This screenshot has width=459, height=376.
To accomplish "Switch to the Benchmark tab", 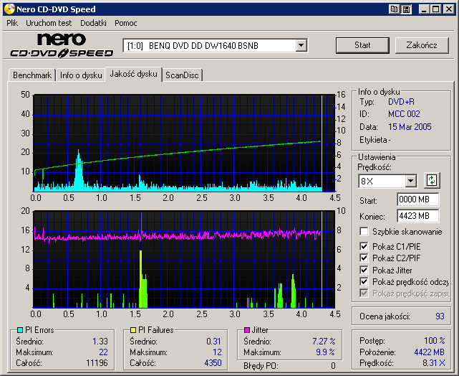I will point(32,75).
